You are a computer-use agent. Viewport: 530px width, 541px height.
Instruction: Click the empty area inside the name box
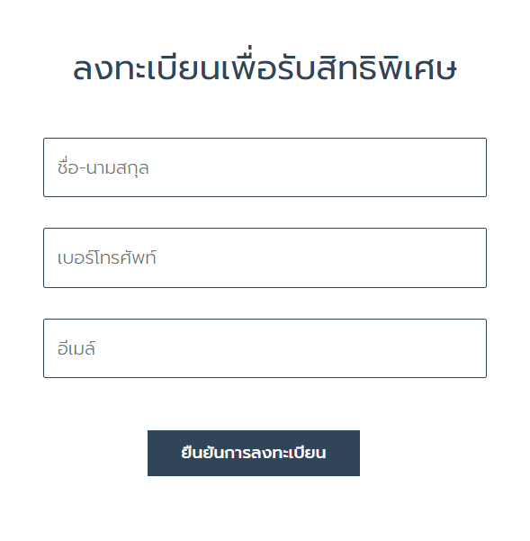coord(318,167)
